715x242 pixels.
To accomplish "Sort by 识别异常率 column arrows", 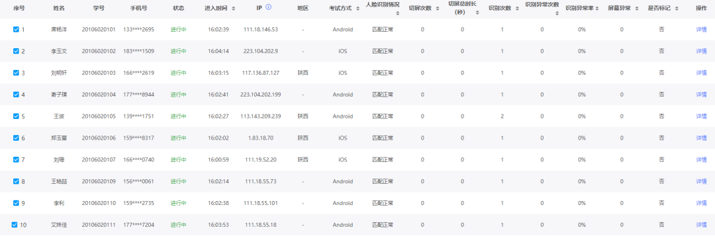I will (597, 9).
